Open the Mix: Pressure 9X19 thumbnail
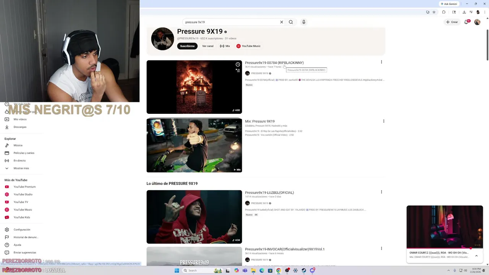 (x=194, y=145)
